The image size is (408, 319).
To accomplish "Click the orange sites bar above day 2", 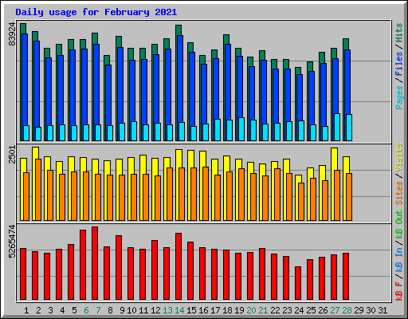I will (38, 190).
